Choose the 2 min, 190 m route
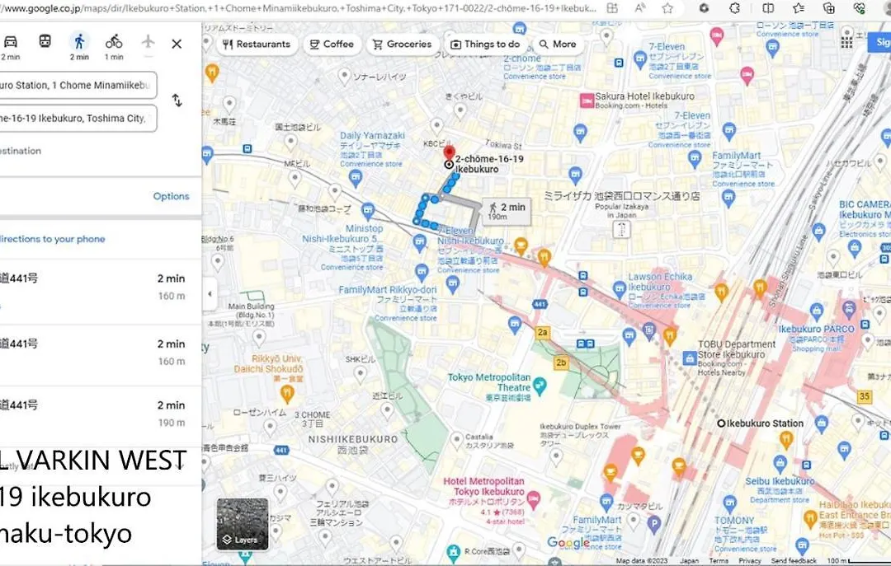 (x=101, y=414)
